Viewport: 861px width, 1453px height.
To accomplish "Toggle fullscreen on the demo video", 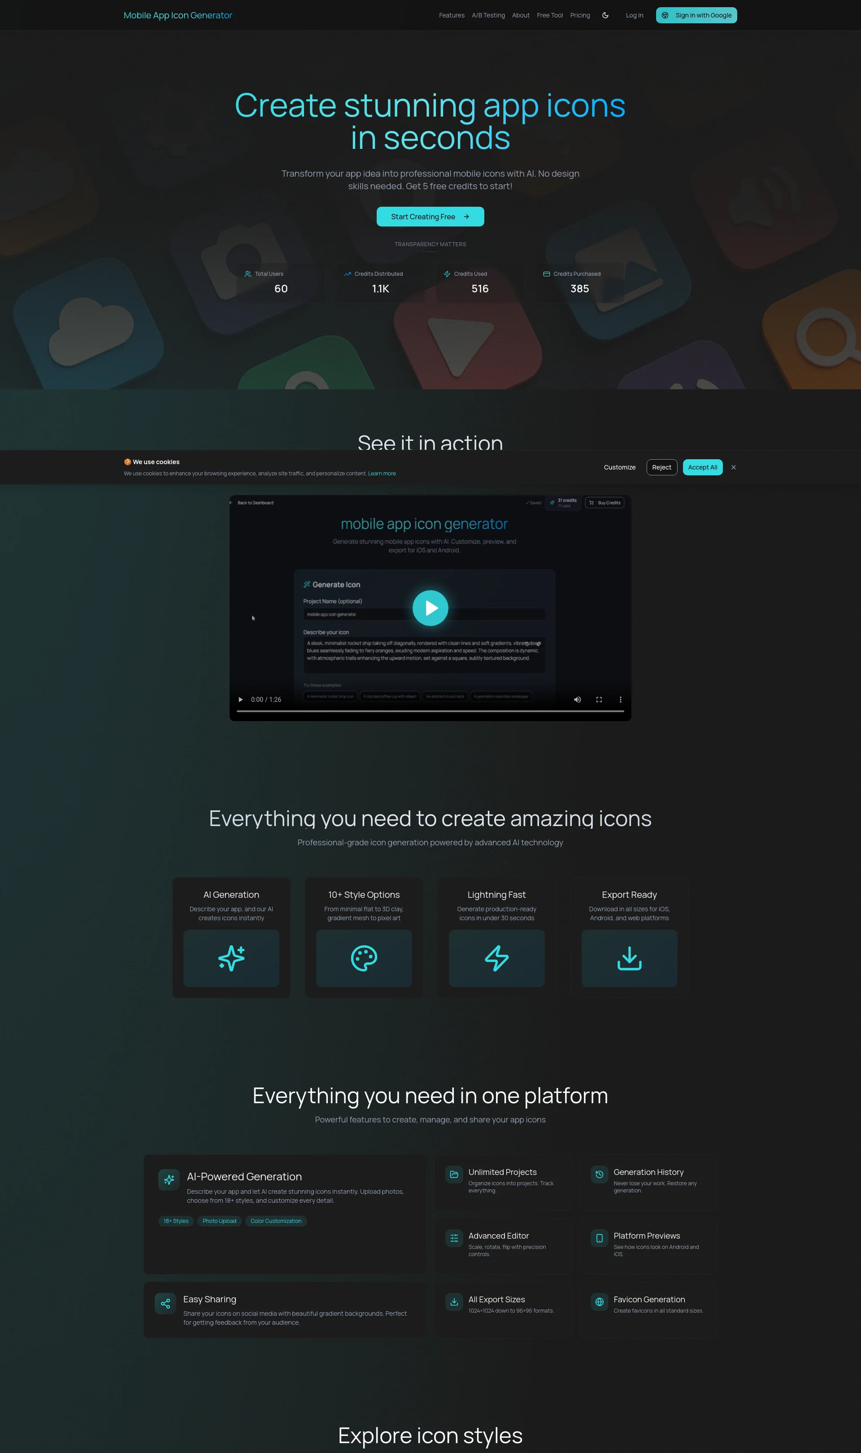I will pyautogui.click(x=599, y=700).
